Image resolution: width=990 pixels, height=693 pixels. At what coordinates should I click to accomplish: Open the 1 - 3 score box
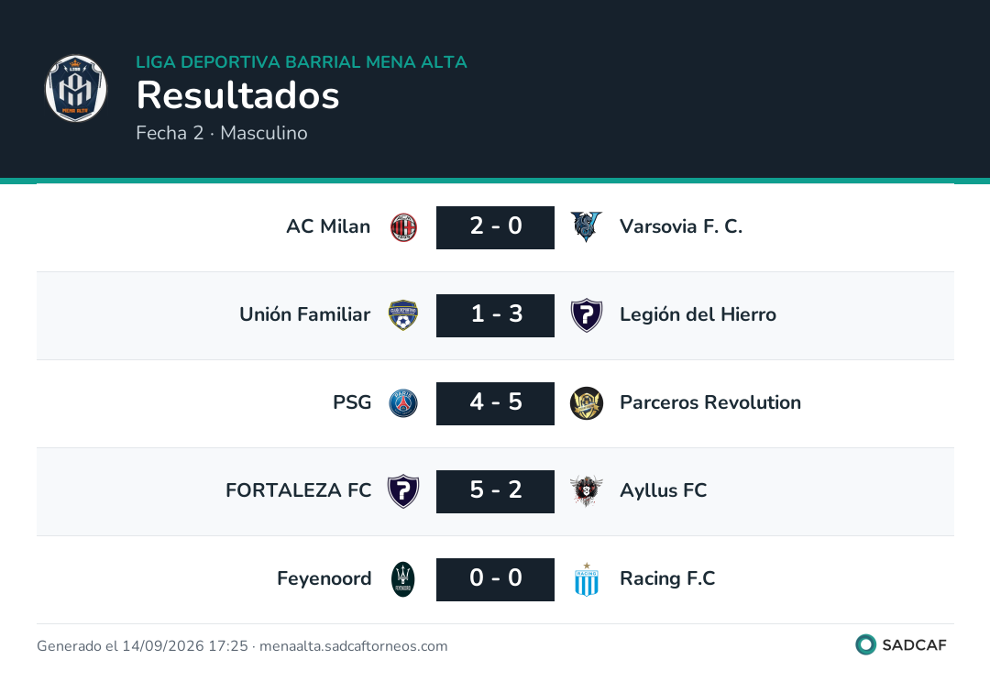pyautogui.click(x=496, y=315)
